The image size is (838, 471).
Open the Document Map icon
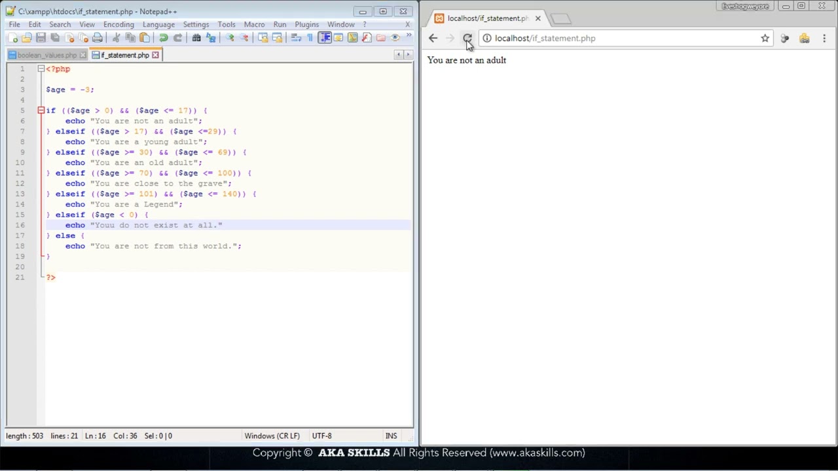(x=352, y=38)
